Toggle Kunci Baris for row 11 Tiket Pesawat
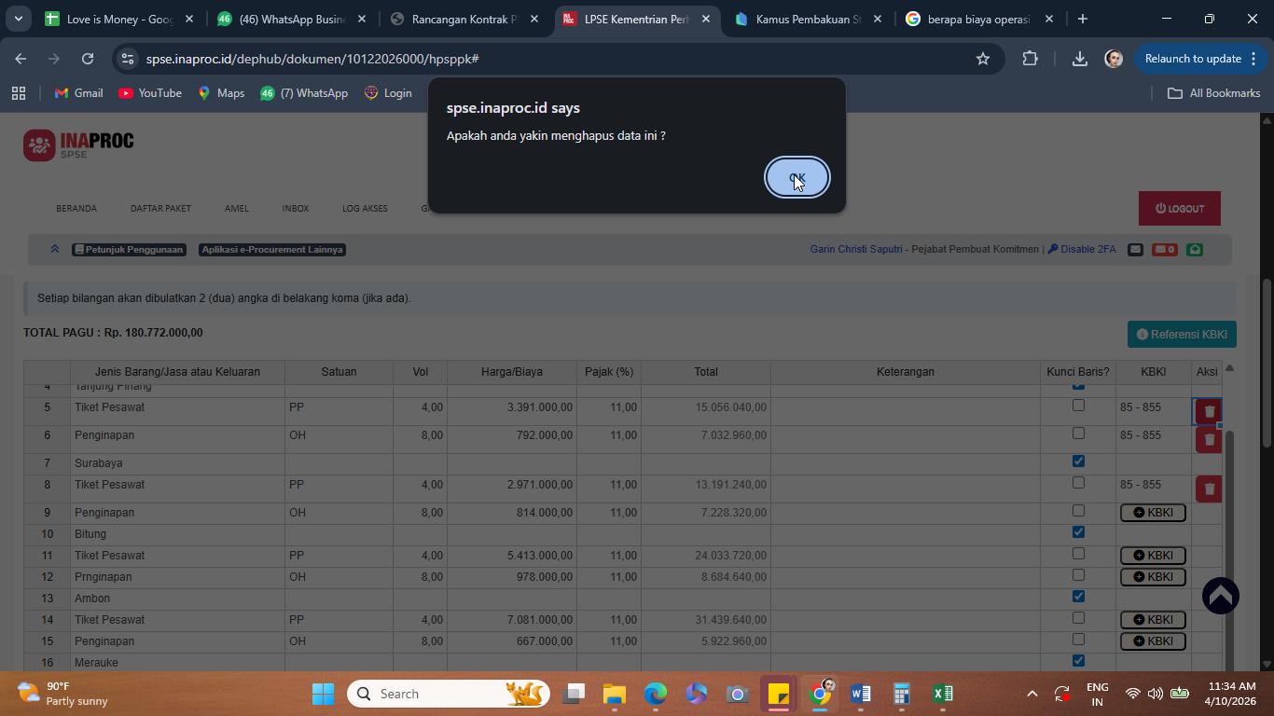The image size is (1274, 716). (1078, 554)
